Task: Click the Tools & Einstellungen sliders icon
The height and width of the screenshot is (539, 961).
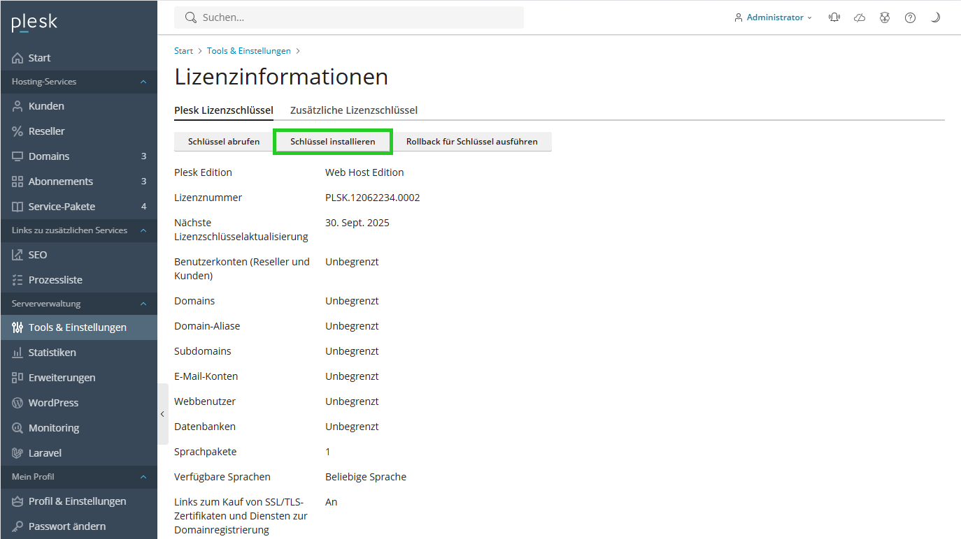Action: (17, 327)
